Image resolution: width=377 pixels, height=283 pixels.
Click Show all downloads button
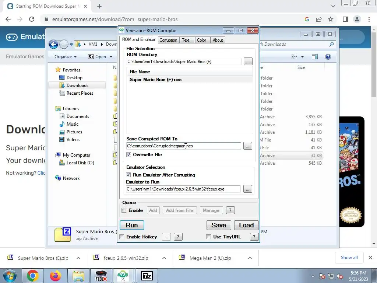(x=349, y=258)
